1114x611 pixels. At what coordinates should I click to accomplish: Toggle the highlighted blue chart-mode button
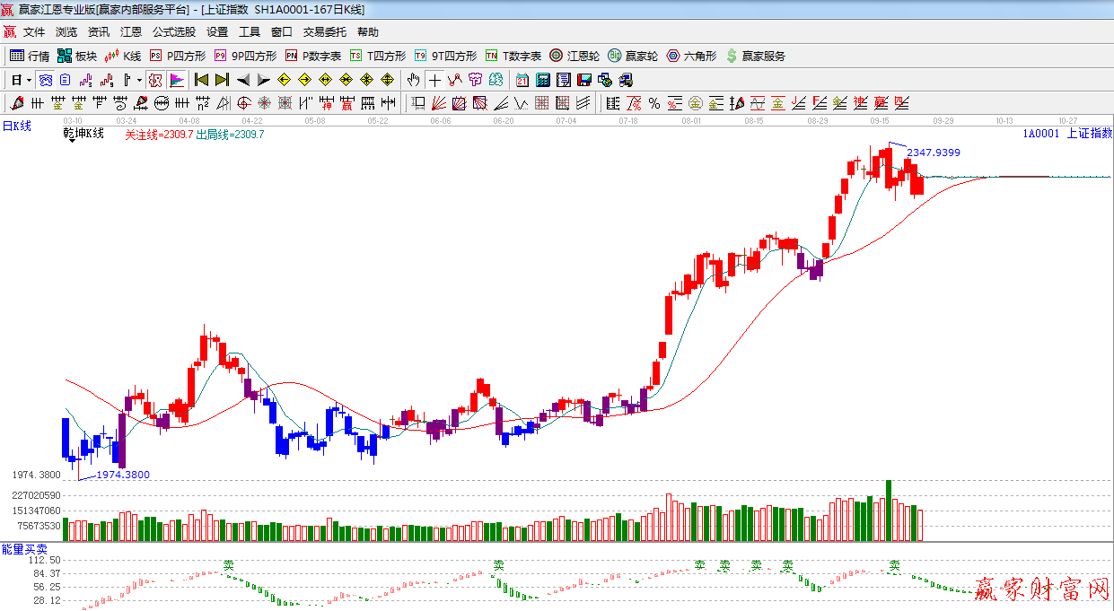click(x=44, y=80)
